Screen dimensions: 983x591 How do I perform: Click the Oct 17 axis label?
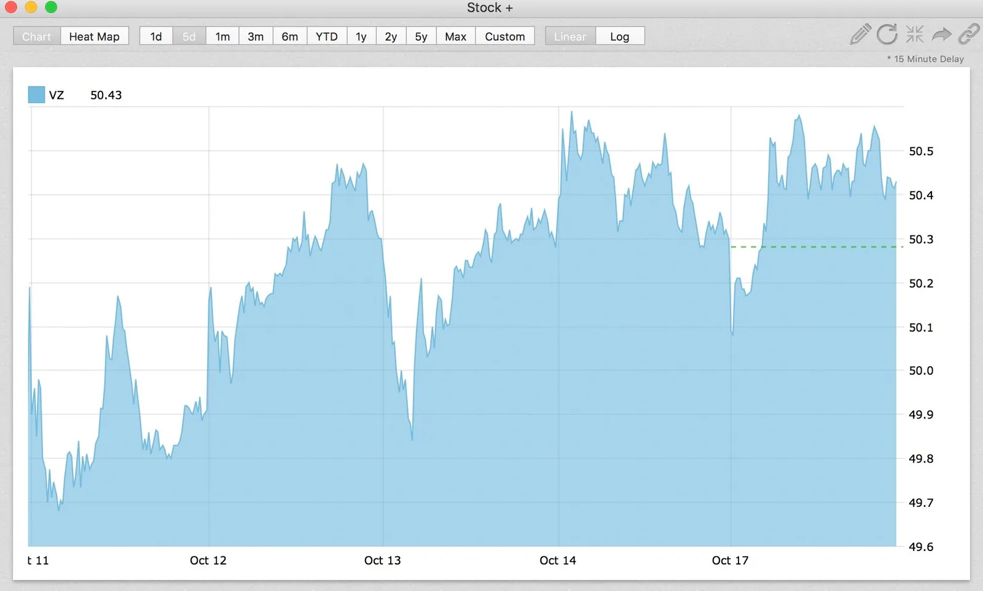coord(730,560)
